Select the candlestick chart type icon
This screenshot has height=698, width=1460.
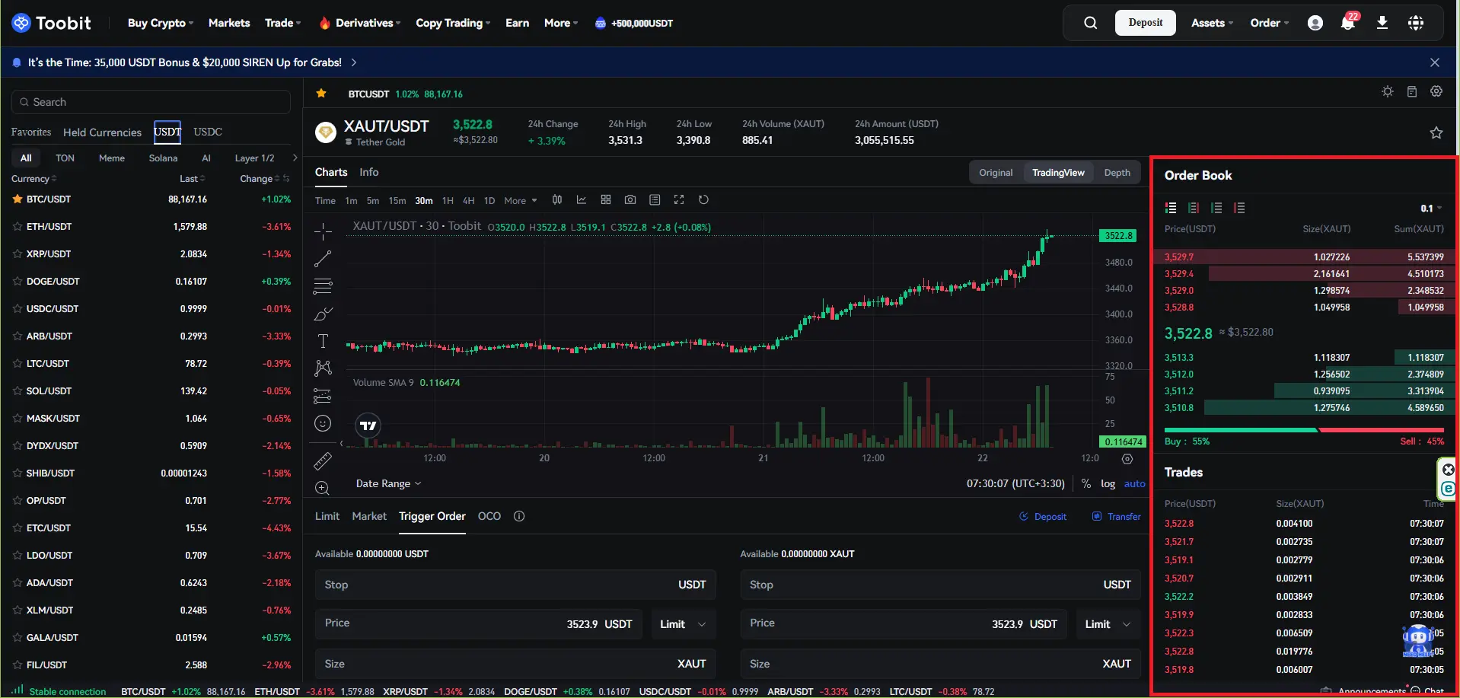[557, 200]
